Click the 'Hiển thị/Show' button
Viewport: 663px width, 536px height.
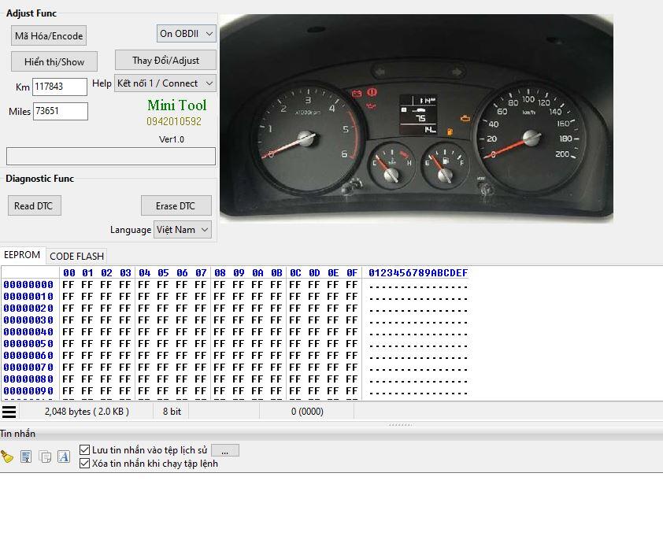click(54, 62)
